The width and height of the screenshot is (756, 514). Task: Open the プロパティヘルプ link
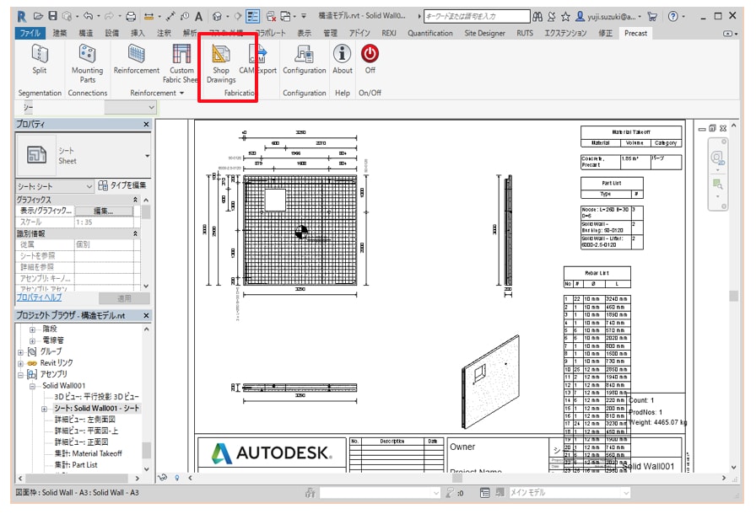click(39, 297)
